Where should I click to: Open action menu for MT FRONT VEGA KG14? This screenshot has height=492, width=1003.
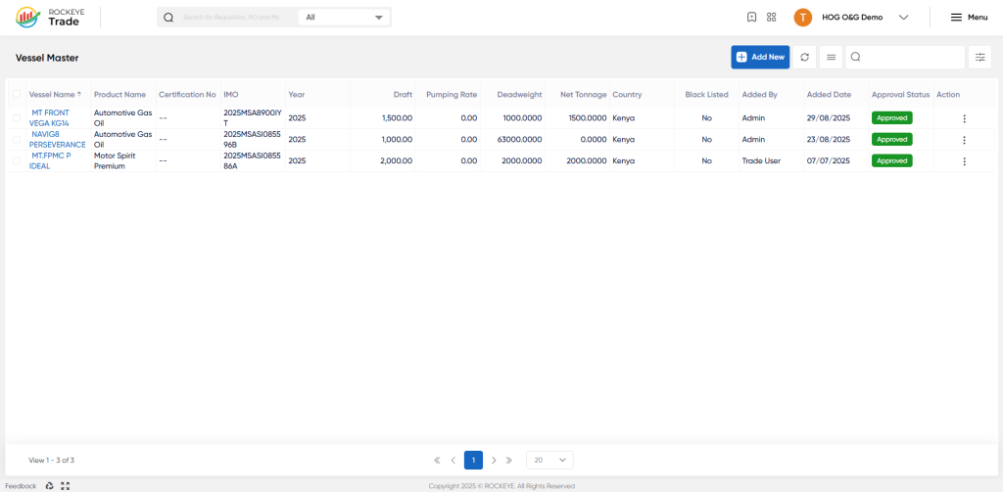(x=964, y=118)
